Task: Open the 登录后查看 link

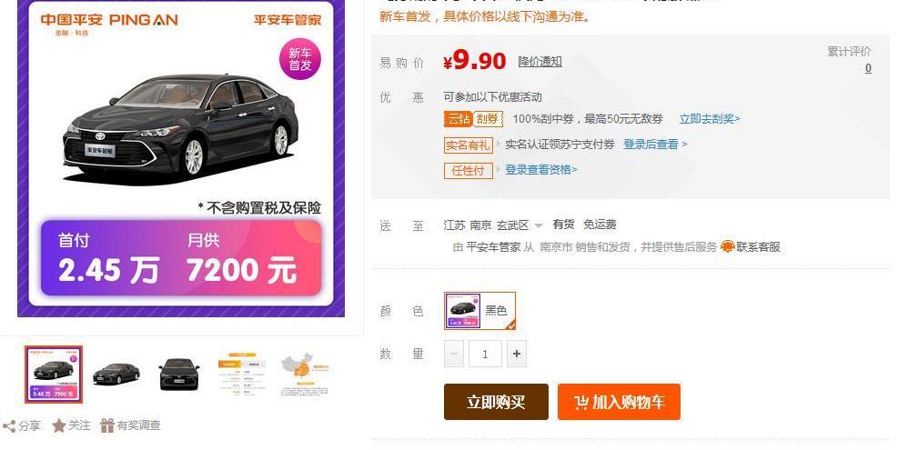Action: (x=655, y=145)
